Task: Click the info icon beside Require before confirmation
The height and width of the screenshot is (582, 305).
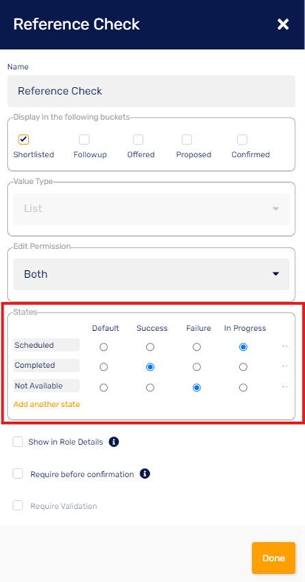Action: (145, 474)
